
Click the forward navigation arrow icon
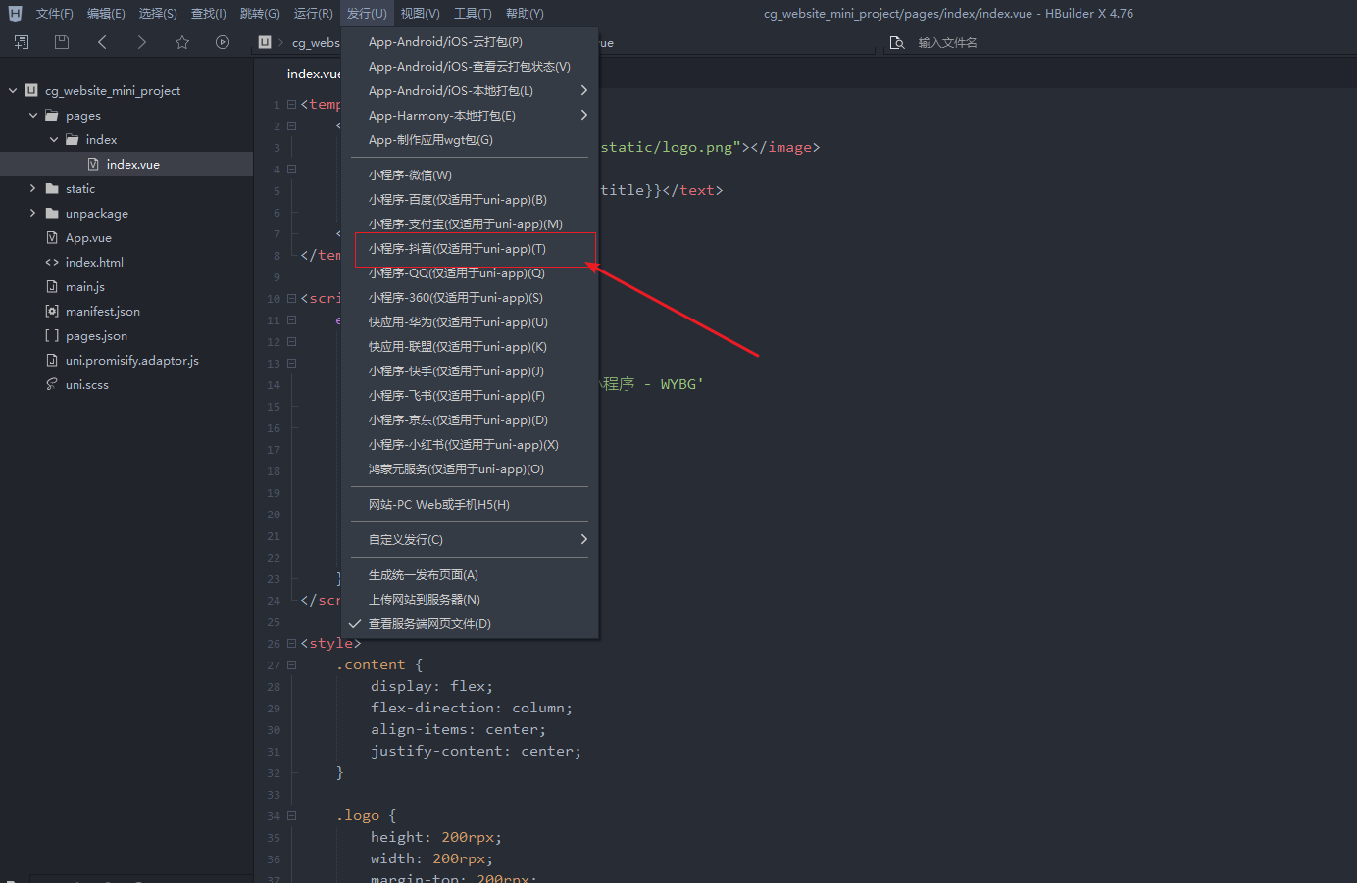coord(142,42)
